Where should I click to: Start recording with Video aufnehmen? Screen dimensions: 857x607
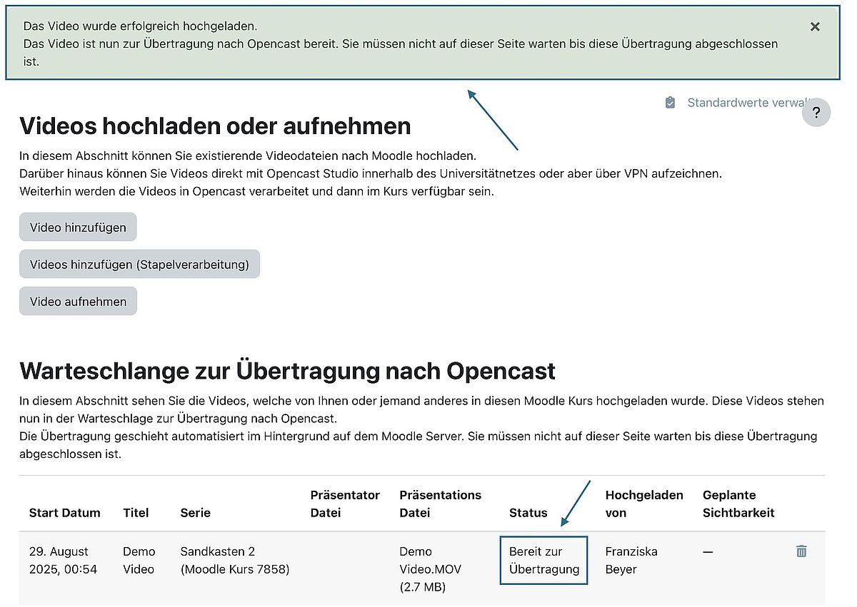(78, 302)
